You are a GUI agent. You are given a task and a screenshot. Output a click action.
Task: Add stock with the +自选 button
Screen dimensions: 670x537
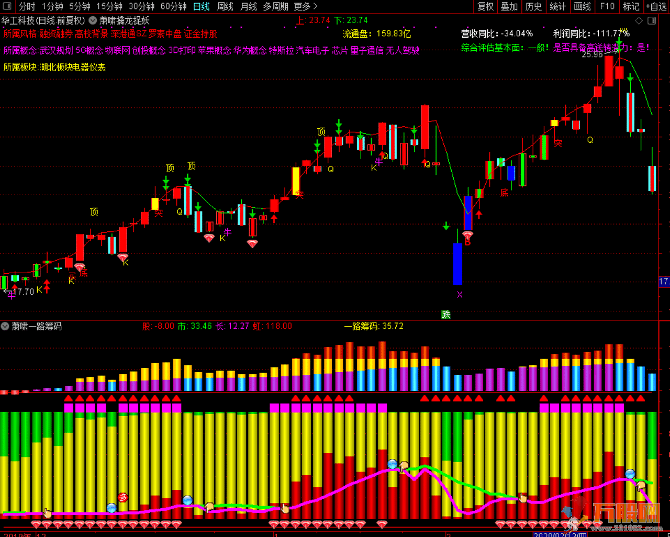point(656,6)
